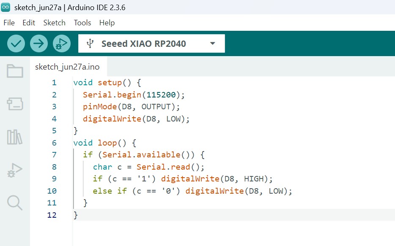Click line number 12 in the gutter
This screenshot has height=246, width=395.
[x=52, y=215]
